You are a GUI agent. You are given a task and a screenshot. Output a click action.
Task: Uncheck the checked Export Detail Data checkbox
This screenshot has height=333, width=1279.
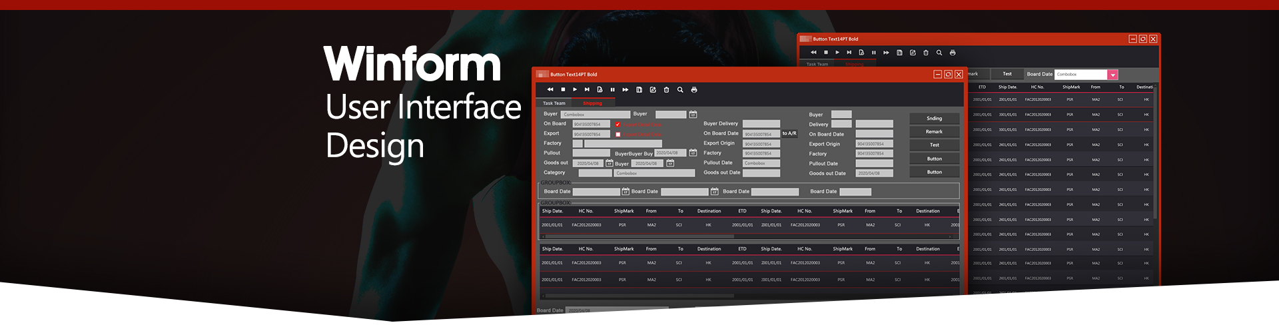coord(618,125)
